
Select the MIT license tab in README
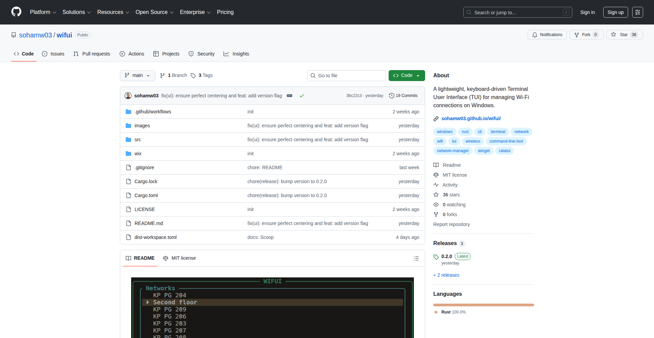point(180,258)
